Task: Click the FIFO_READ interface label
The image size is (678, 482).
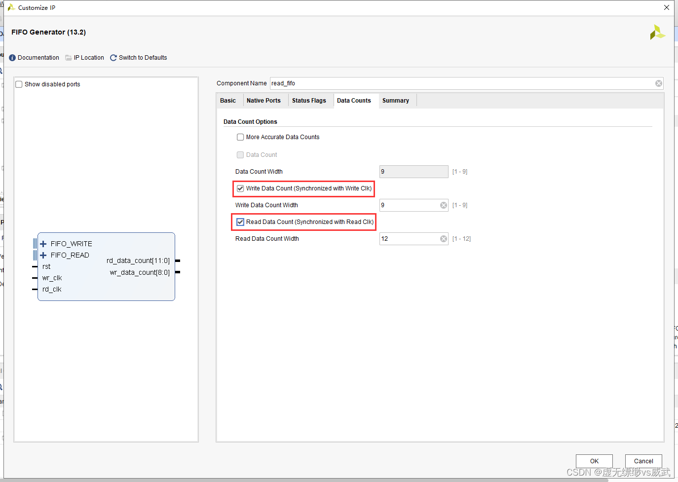Action: [x=70, y=255]
